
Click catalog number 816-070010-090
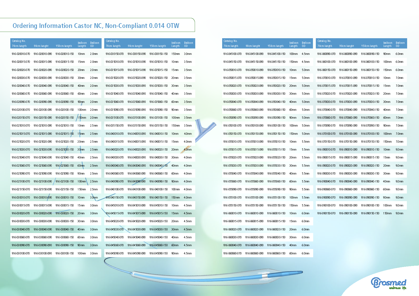tap(348, 78)
